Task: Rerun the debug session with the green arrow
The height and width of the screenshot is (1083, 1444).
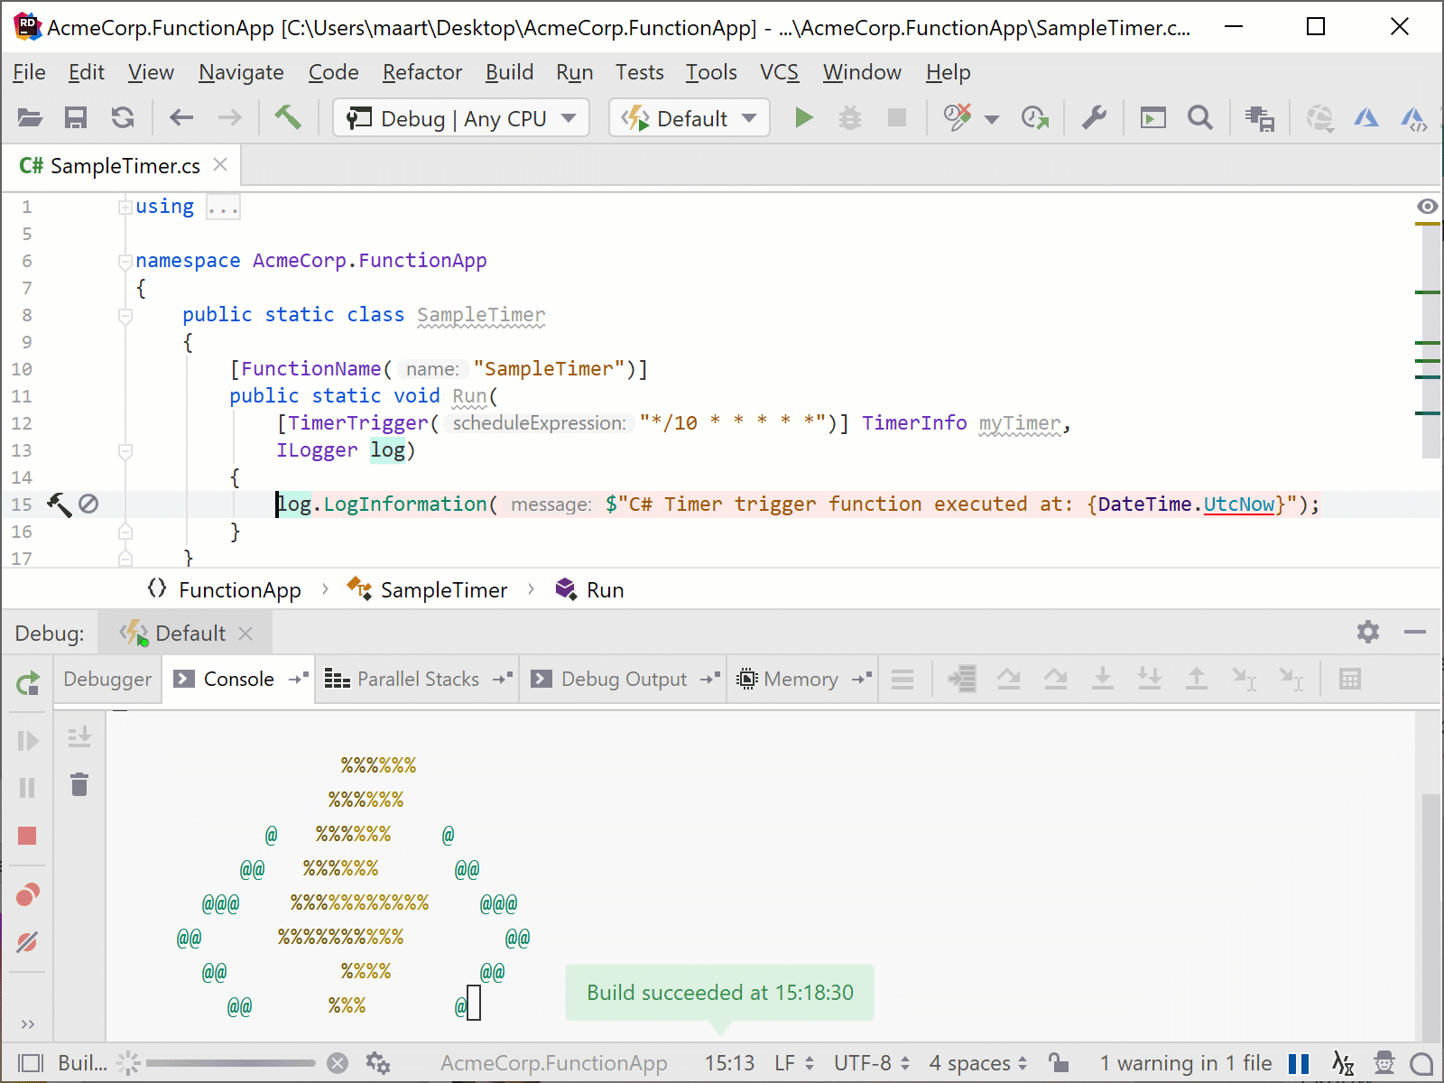Action: [28, 683]
